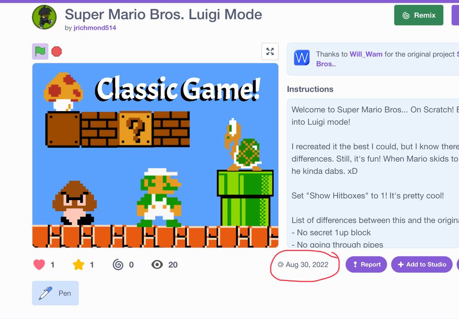This screenshot has height=319, width=459.
Task: Add the project to a studio
Action: pyautogui.click(x=422, y=264)
